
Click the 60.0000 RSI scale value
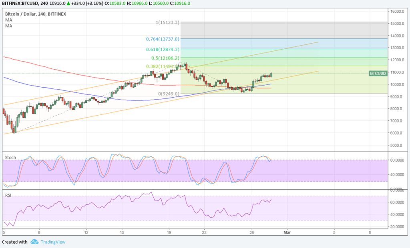[x=397, y=202]
